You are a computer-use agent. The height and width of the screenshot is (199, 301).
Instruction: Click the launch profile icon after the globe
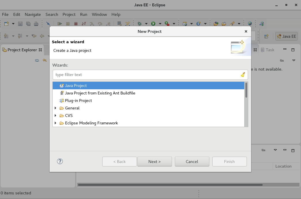262,24
